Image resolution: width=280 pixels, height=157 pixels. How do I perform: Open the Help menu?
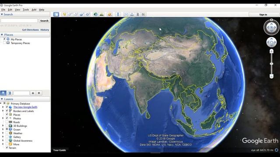42,10
